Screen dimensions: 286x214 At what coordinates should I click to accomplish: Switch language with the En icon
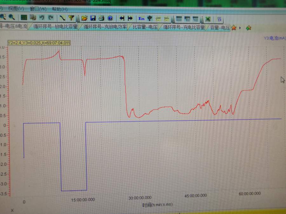click(141, 18)
